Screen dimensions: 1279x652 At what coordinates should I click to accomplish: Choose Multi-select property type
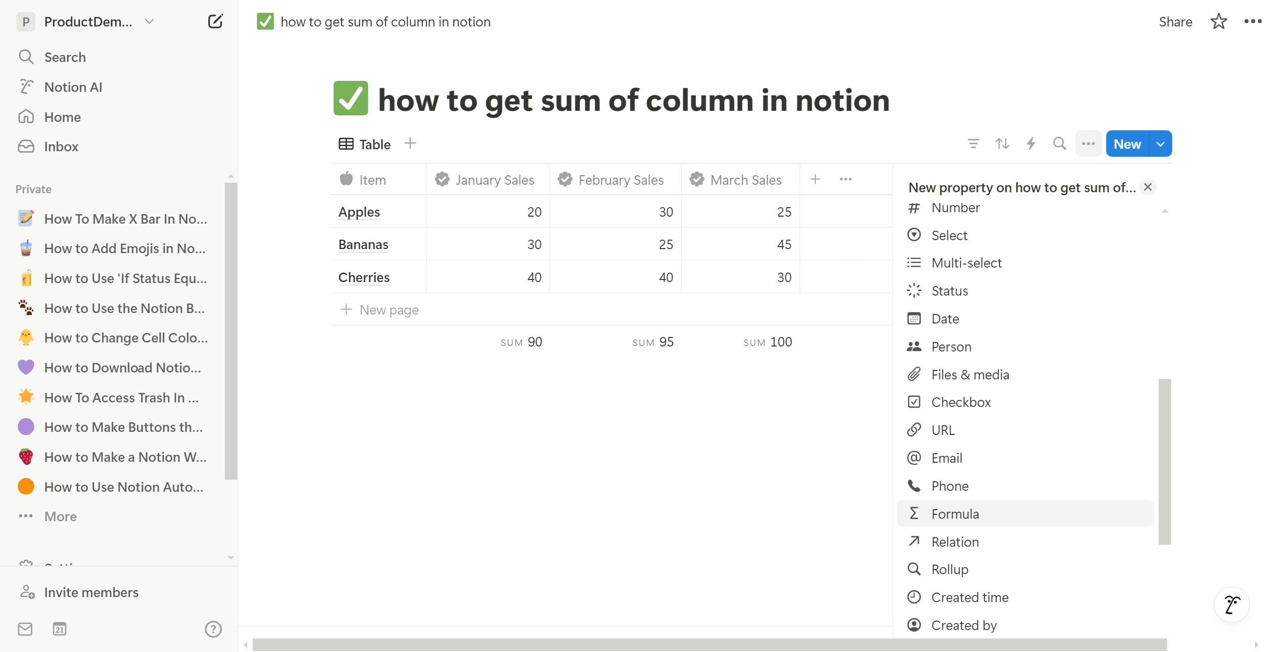(x=1025, y=263)
